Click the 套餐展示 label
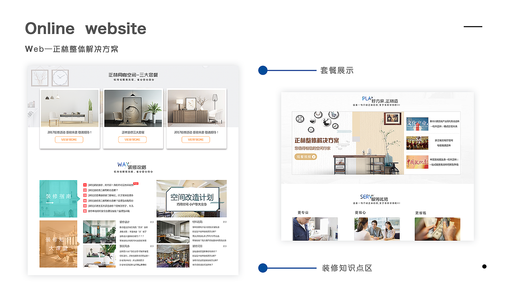 click(337, 70)
